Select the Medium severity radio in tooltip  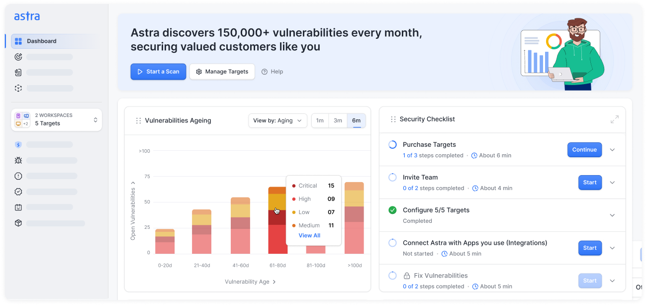click(x=295, y=225)
